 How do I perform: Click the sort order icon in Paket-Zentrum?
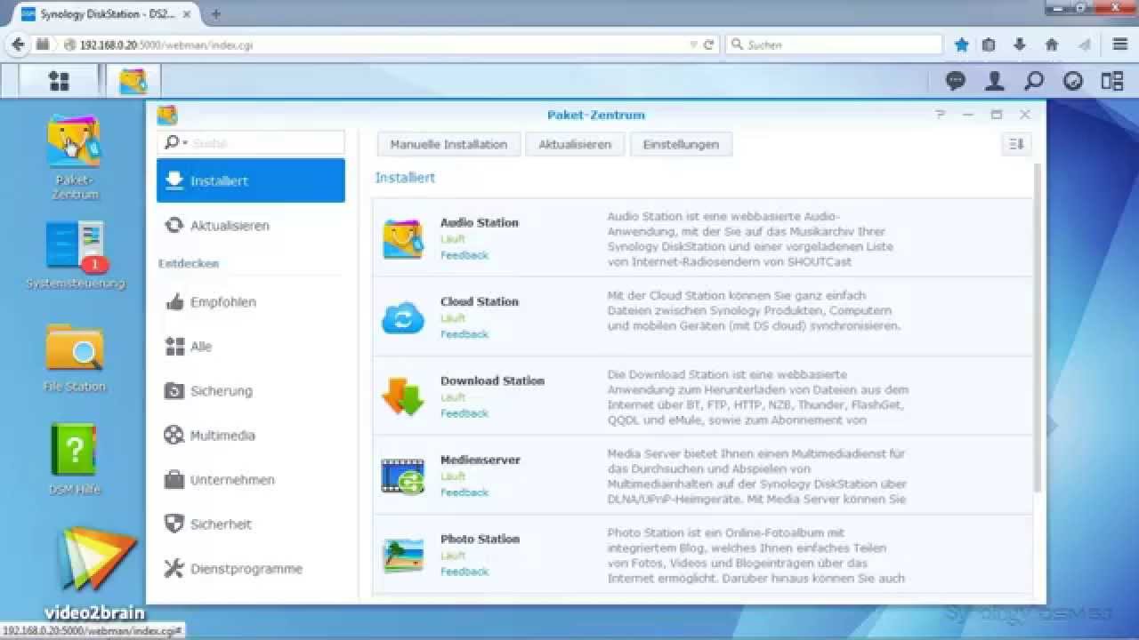coord(1016,144)
